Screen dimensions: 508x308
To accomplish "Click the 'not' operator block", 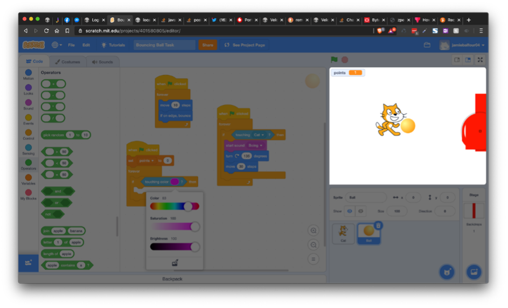I will tap(53, 214).
